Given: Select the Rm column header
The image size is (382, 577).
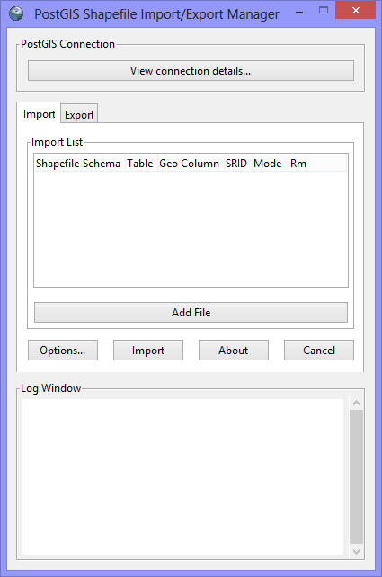Looking at the screenshot, I should [x=317, y=163].
